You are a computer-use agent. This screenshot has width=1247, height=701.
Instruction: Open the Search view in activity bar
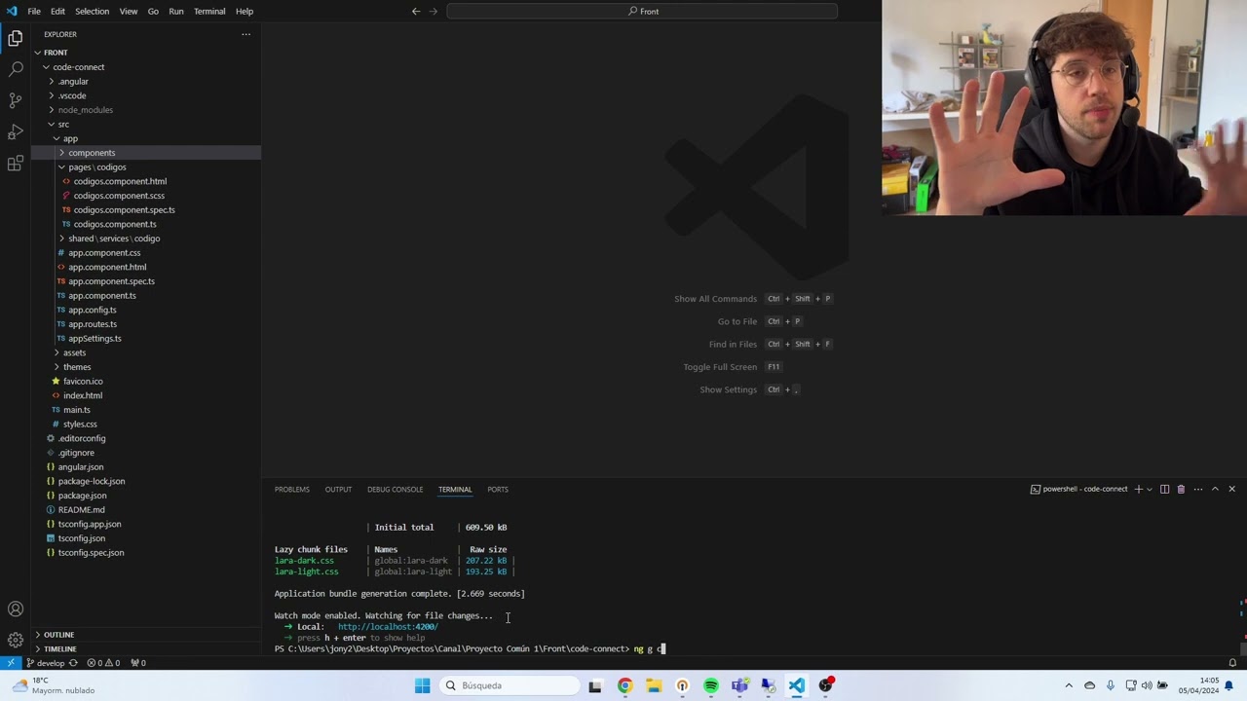point(16,69)
